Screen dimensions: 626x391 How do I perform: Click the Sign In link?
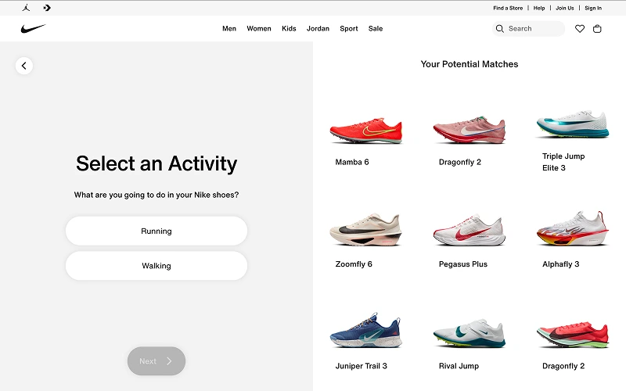point(593,8)
